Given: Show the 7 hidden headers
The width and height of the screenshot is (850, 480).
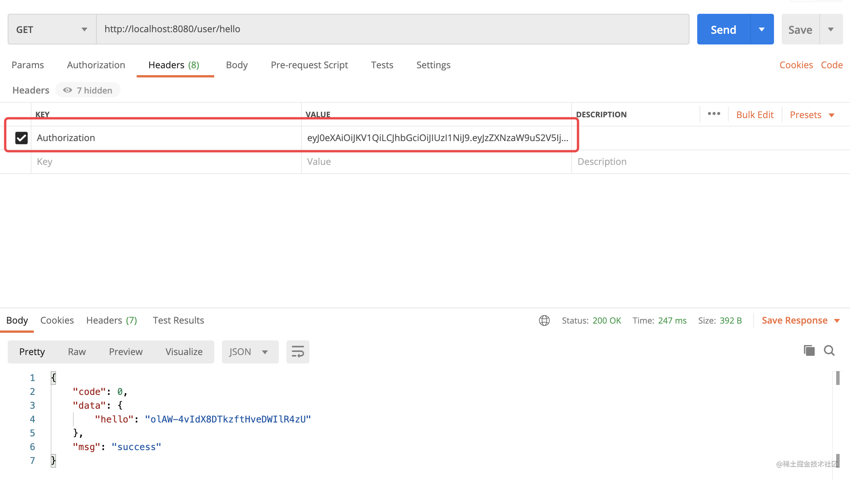Looking at the screenshot, I should click(x=88, y=90).
